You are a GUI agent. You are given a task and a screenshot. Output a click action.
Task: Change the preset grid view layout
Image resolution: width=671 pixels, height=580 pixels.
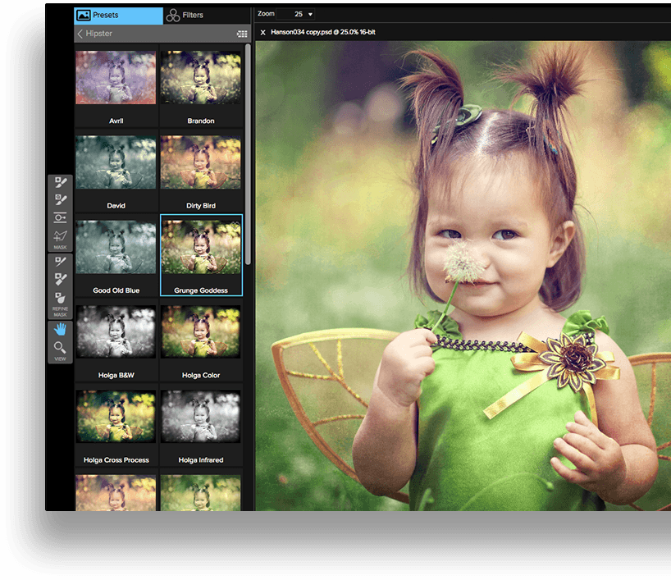[x=242, y=34]
